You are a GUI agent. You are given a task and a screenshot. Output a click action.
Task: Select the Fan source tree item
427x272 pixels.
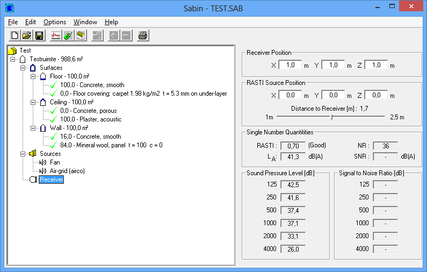[x=55, y=162]
